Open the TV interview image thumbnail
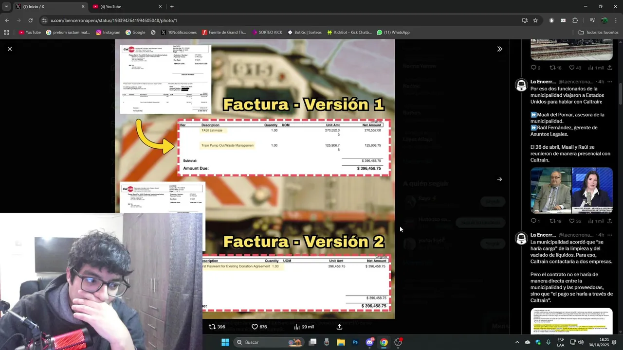The height and width of the screenshot is (350, 623). point(571,190)
